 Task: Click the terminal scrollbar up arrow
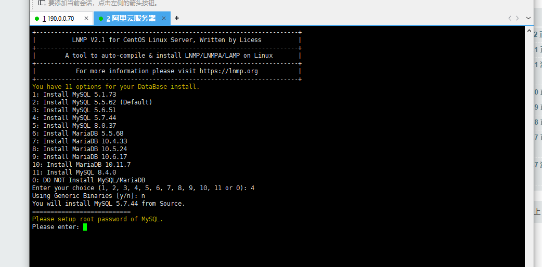tap(528, 31)
